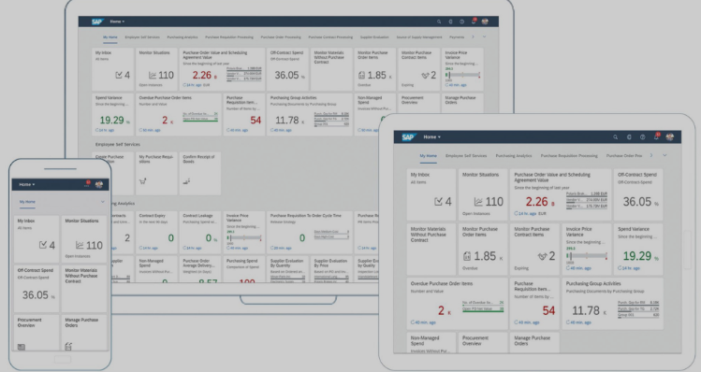The width and height of the screenshot is (701, 372).
Task: Open the tablet's Purchasing Group Activities tile
Action: coord(612,304)
